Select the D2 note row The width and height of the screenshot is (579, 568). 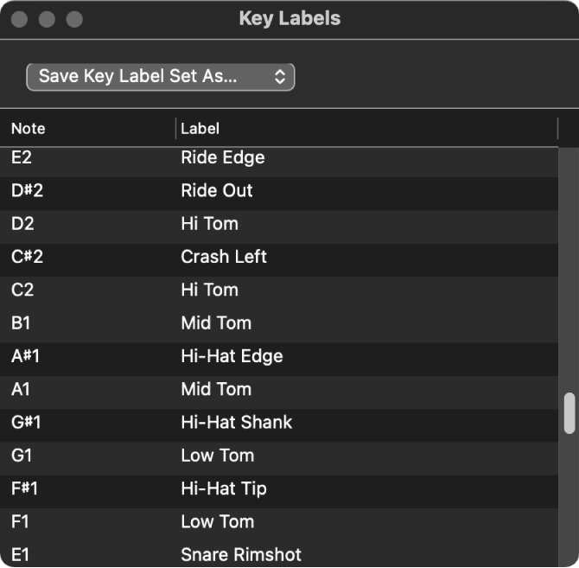(x=21, y=224)
